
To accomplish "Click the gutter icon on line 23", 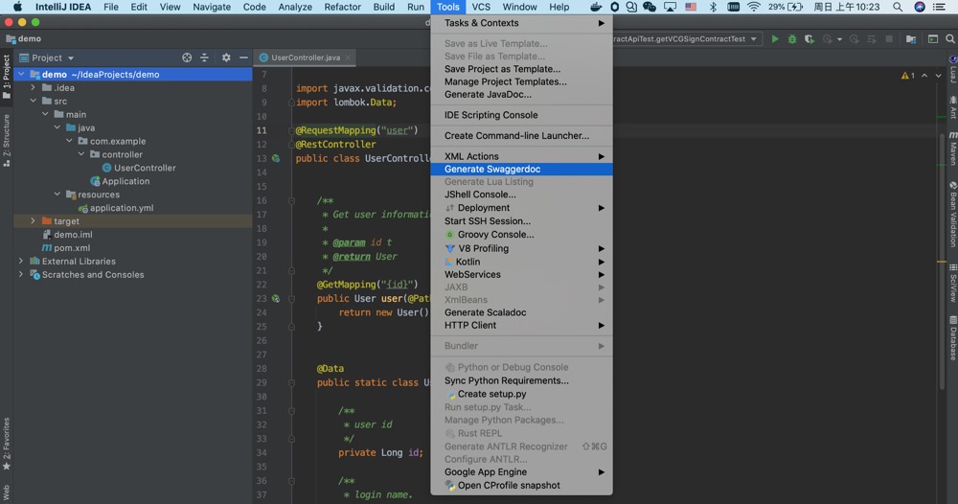I will pos(276,299).
